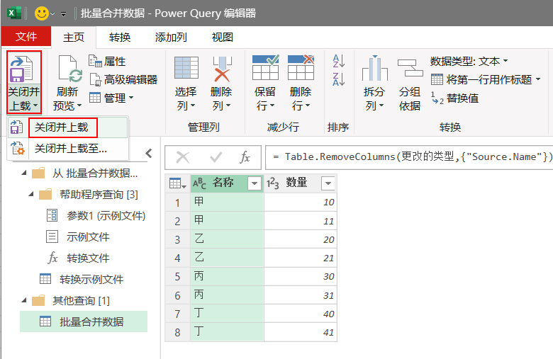
Task: Confirm the formula with the checkmark icon
Action: pyautogui.click(x=216, y=157)
